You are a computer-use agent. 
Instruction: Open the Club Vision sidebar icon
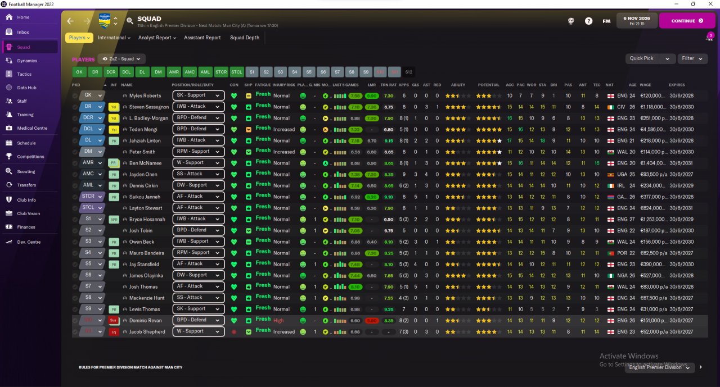(9, 213)
